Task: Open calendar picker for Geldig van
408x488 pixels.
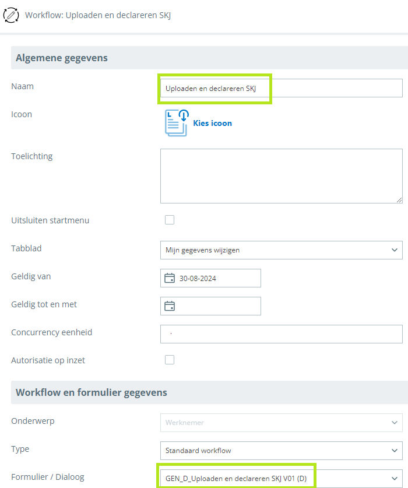Action: (x=170, y=278)
